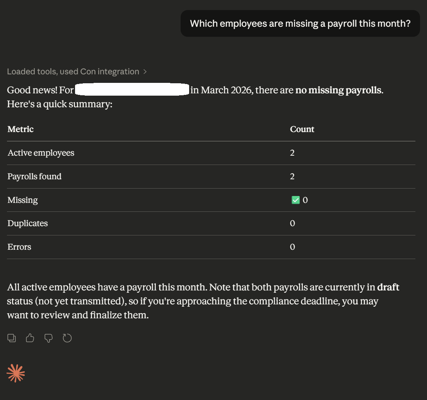Open the chevron after 'used Con integration'
The image size is (427, 400).
pos(145,71)
